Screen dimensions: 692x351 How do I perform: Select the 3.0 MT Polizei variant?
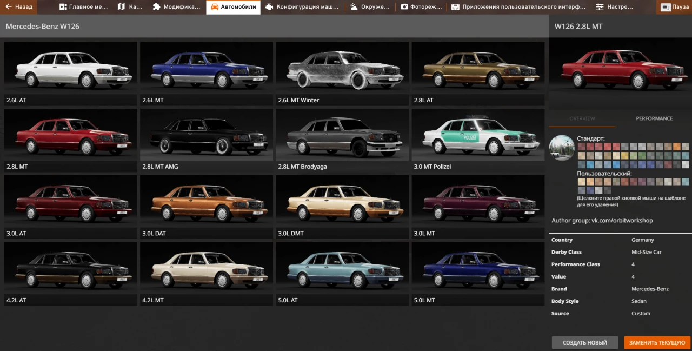point(478,134)
